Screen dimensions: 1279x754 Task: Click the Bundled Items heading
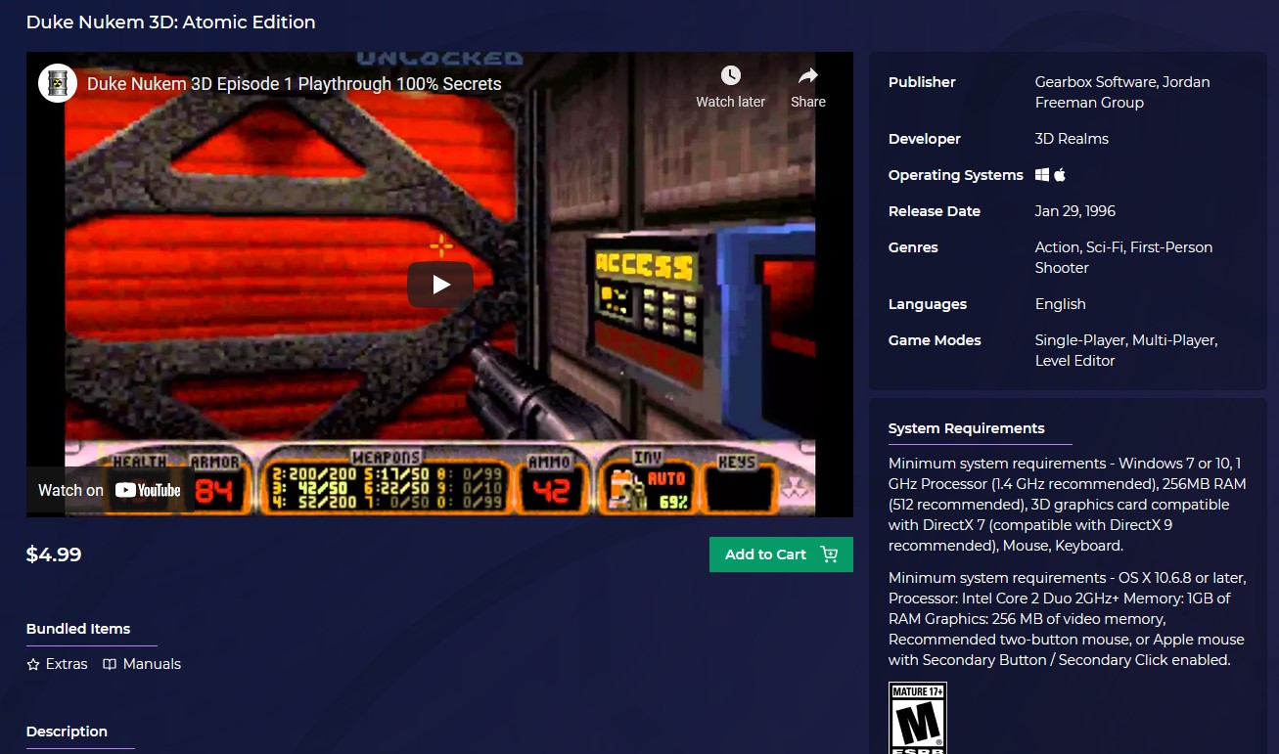pos(78,629)
